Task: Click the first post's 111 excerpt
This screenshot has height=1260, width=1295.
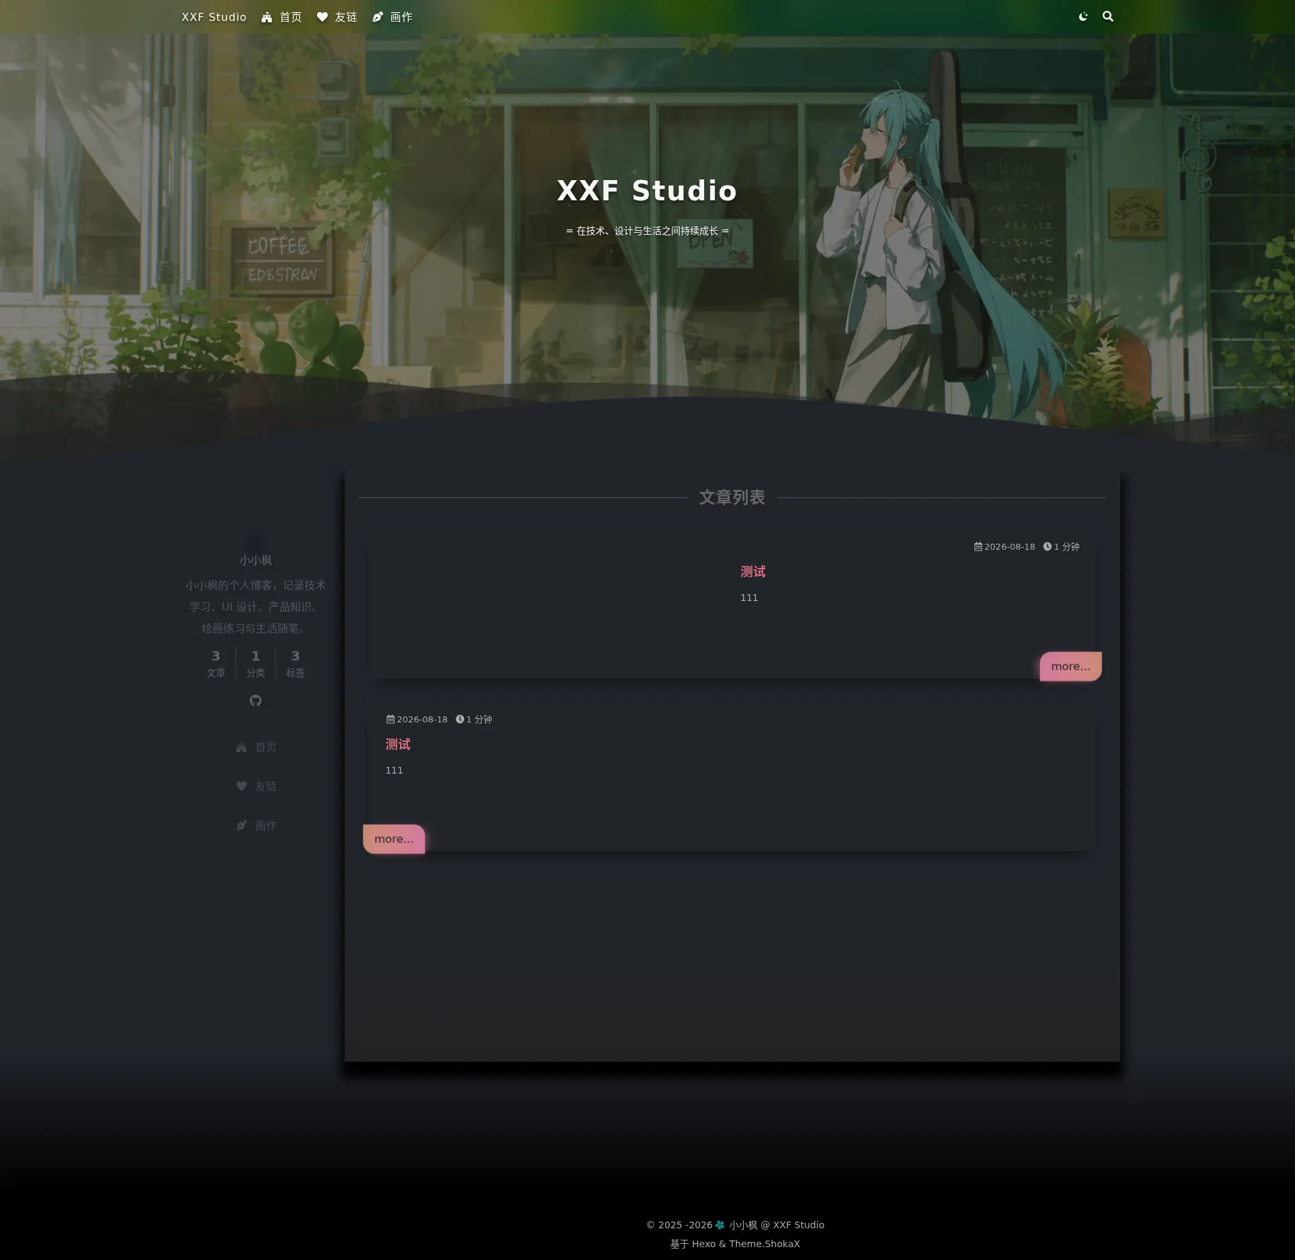Action: [749, 598]
